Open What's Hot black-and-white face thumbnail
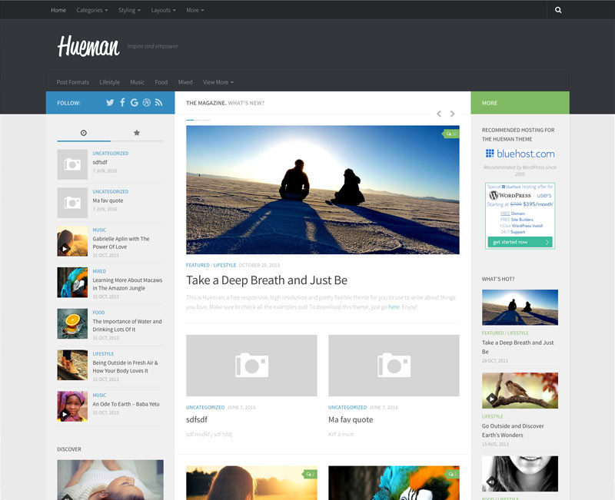The height and width of the screenshot is (500, 615). pyautogui.click(x=520, y=474)
